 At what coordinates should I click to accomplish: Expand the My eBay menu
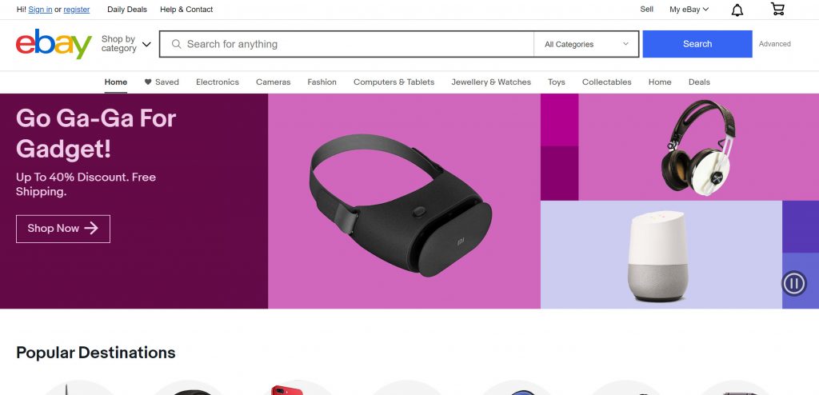point(689,10)
